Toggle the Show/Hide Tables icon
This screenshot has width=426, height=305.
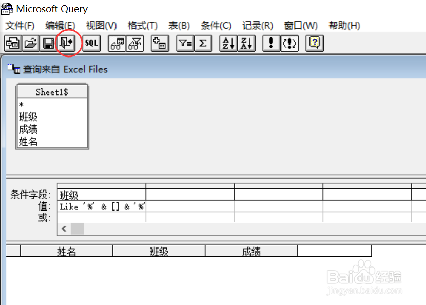117,43
